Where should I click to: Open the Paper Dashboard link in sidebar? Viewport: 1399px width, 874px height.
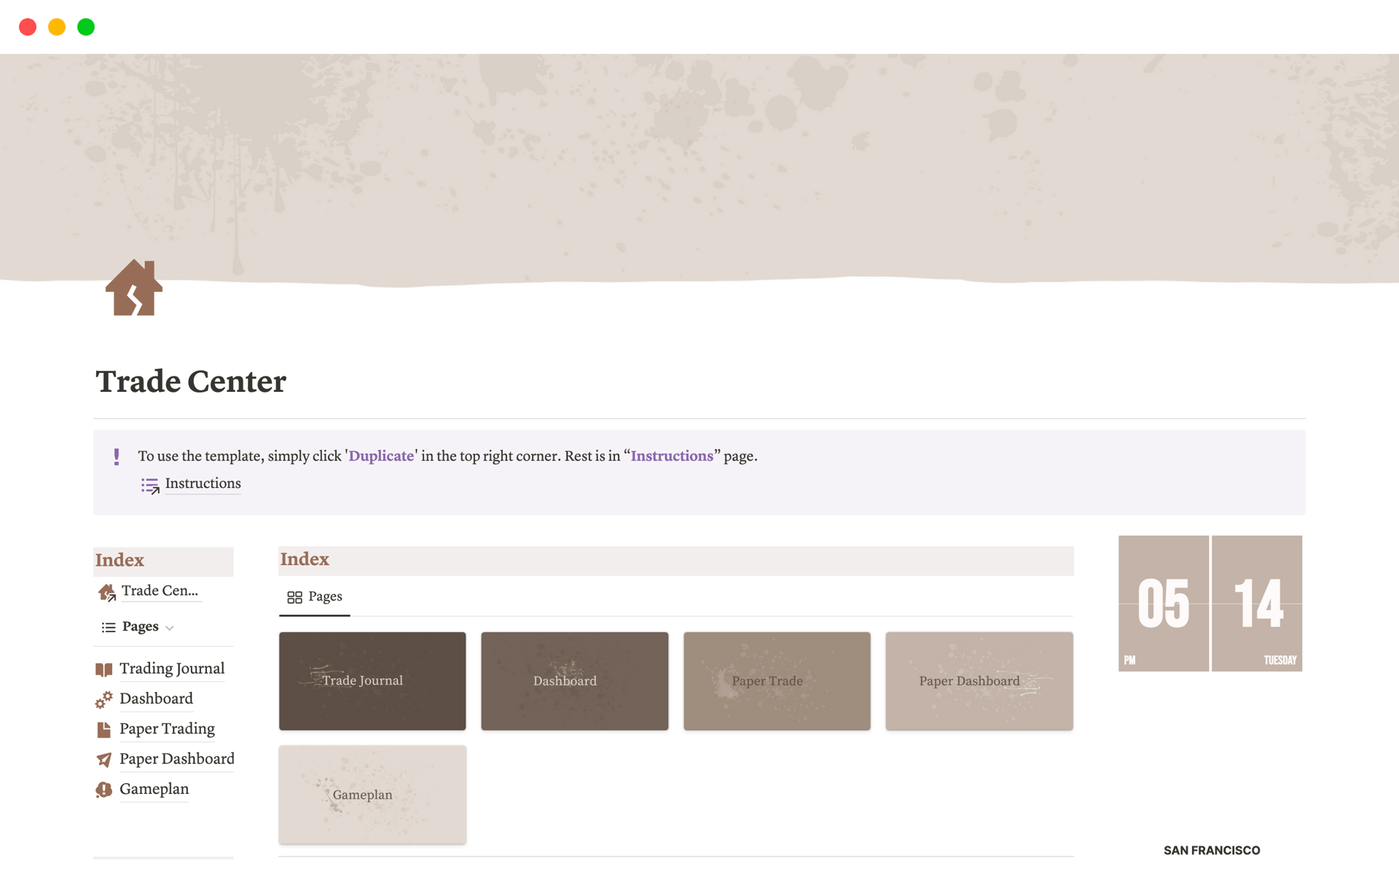(176, 759)
